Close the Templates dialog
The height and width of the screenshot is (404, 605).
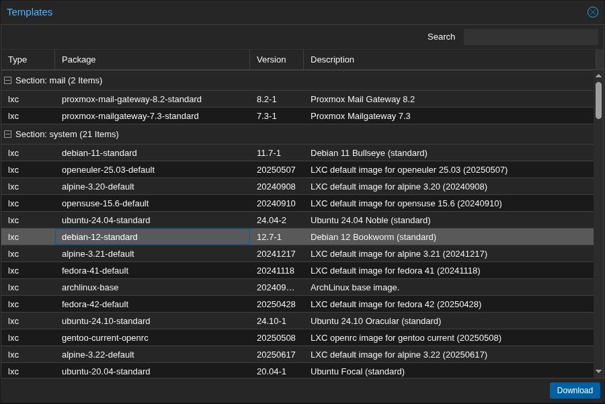593,12
